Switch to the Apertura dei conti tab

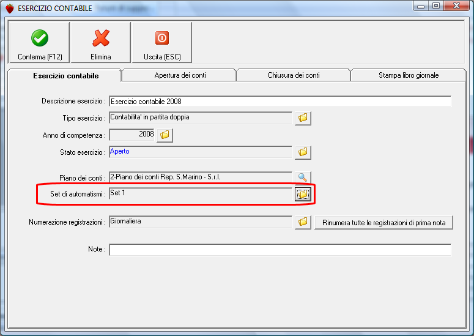point(180,75)
